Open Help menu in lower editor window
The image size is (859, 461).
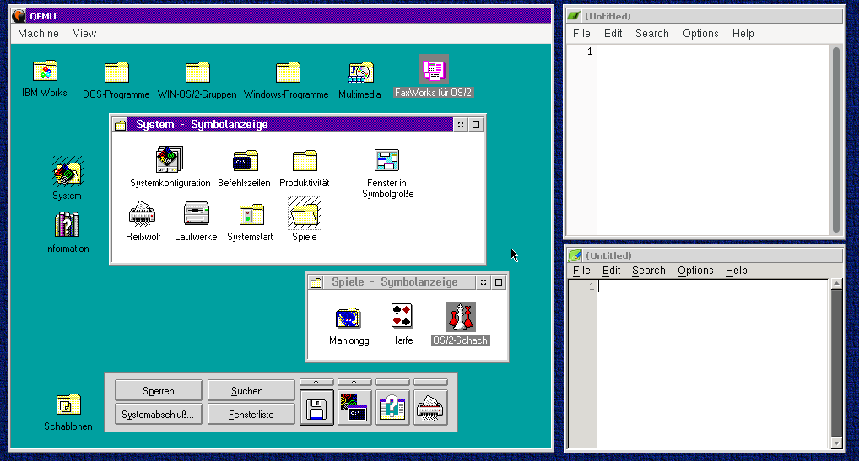pos(737,271)
